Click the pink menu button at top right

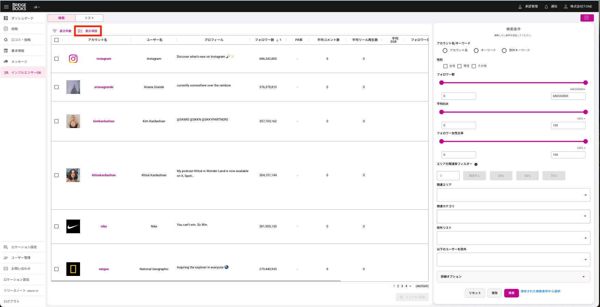coord(587,18)
